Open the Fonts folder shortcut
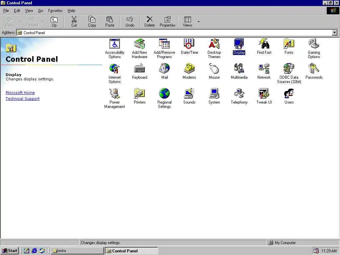 point(289,46)
